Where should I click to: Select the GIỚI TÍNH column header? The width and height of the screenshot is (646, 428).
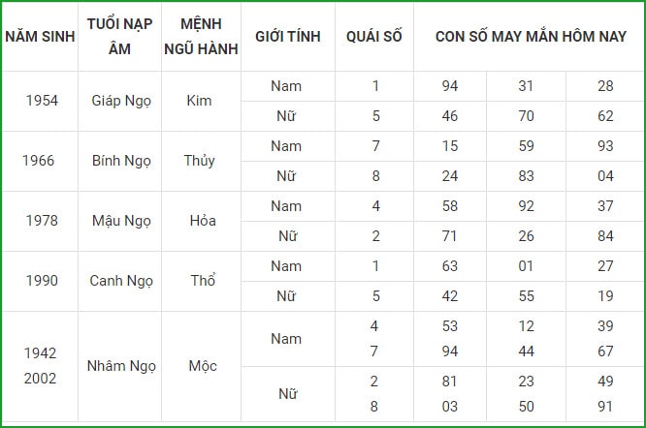pos(288,36)
